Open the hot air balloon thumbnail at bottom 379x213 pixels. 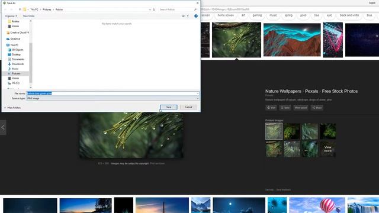click(317, 205)
